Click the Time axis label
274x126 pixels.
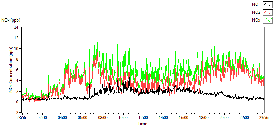(x=142, y=124)
